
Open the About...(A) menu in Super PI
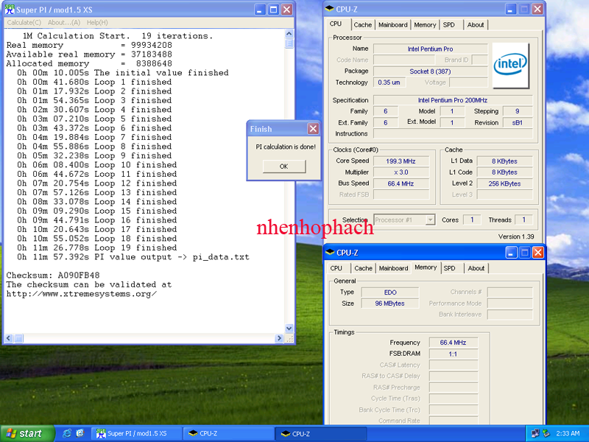[x=64, y=23]
